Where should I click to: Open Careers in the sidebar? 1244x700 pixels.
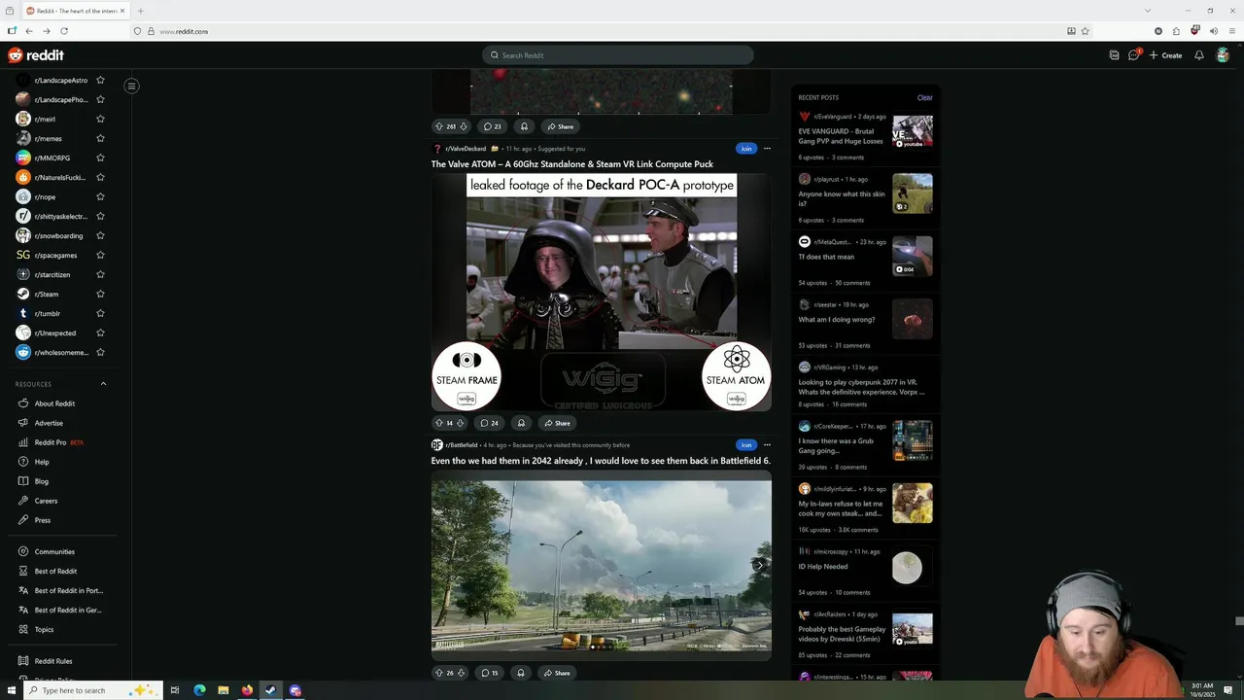(x=46, y=501)
